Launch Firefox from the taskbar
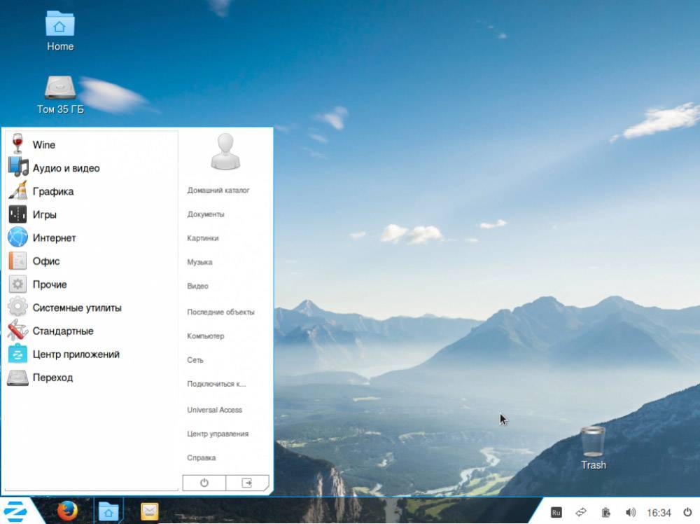The image size is (700, 524). 67,511
